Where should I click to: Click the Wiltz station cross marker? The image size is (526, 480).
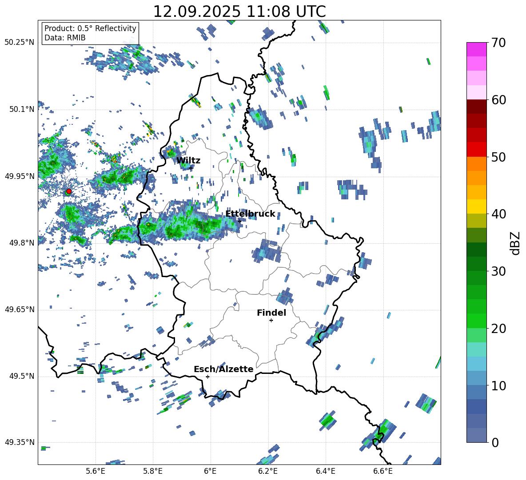pyautogui.click(x=191, y=167)
